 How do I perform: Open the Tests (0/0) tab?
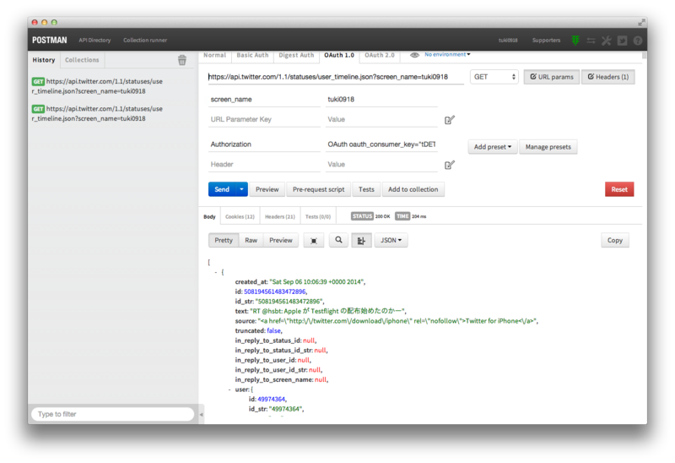point(318,216)
